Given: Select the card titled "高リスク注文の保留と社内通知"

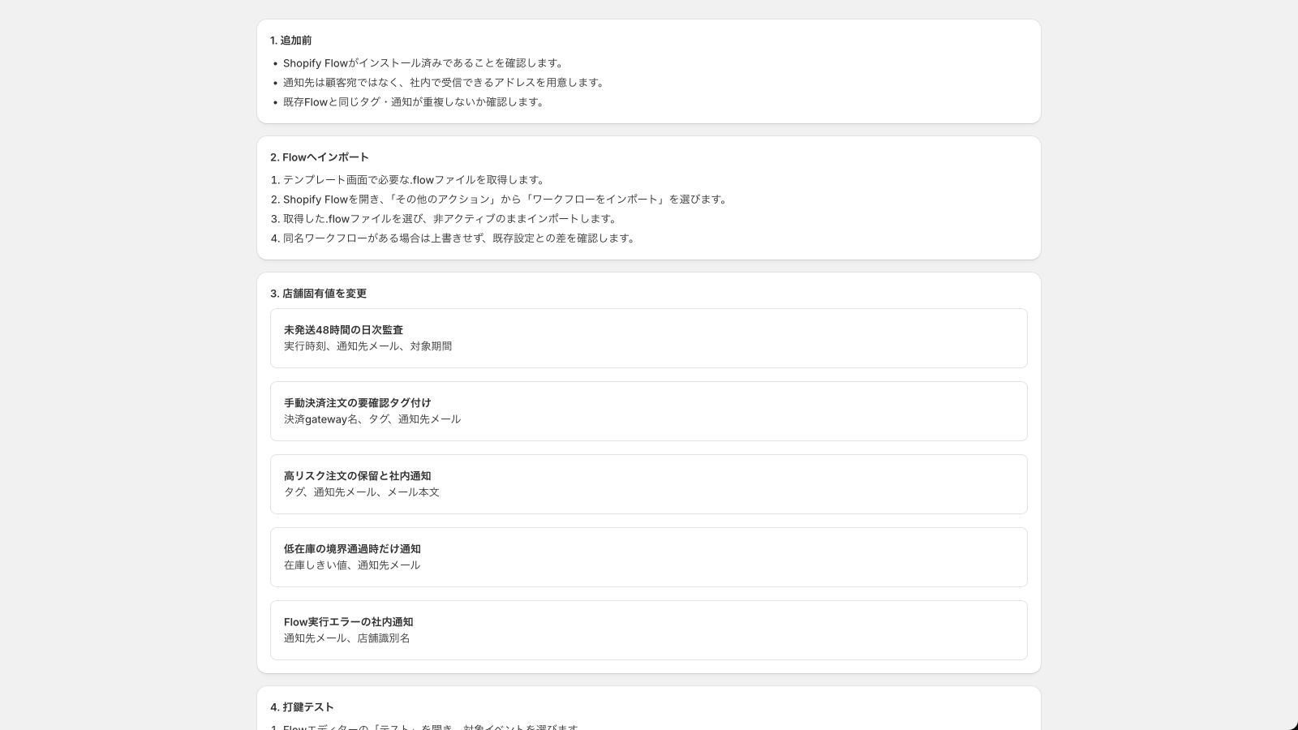Looking at the screenshot, I should (649, 484).
